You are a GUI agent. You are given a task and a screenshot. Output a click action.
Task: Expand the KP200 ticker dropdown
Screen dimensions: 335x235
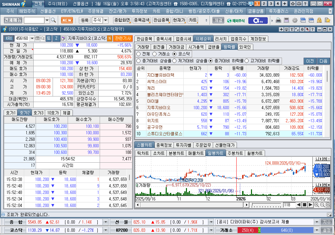[211, 230]
